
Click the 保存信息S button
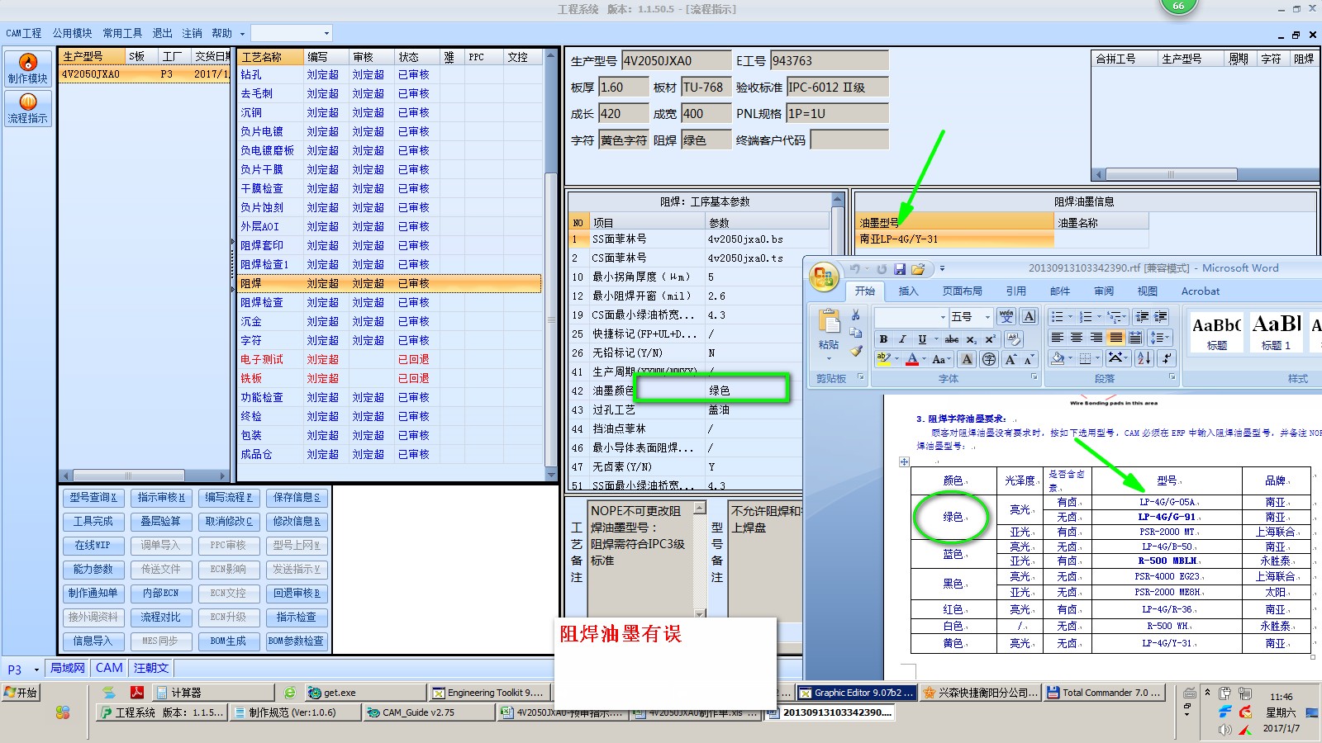(x=297, y=498)
